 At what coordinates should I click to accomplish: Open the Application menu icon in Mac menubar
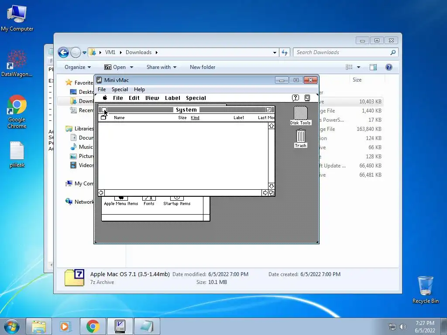(x=307, y=98)
